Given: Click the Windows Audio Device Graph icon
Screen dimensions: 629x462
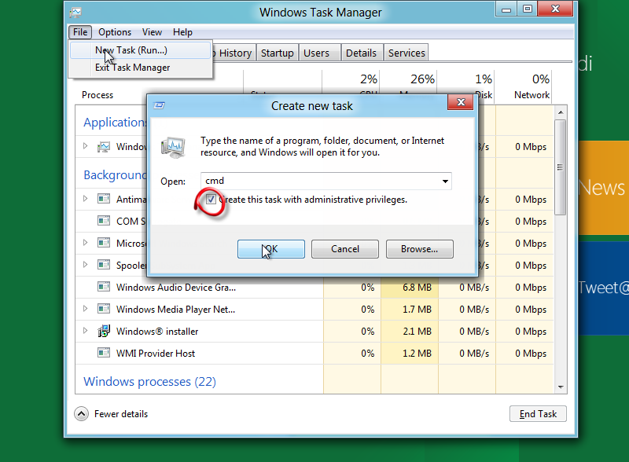Looking at the screenshot, I should tap(104, 287).
